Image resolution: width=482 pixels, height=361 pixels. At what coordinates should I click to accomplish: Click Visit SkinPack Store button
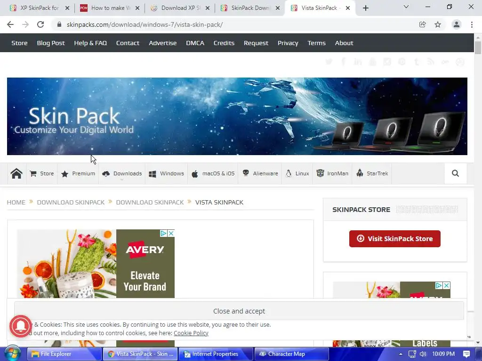click(x=395, y=238)
